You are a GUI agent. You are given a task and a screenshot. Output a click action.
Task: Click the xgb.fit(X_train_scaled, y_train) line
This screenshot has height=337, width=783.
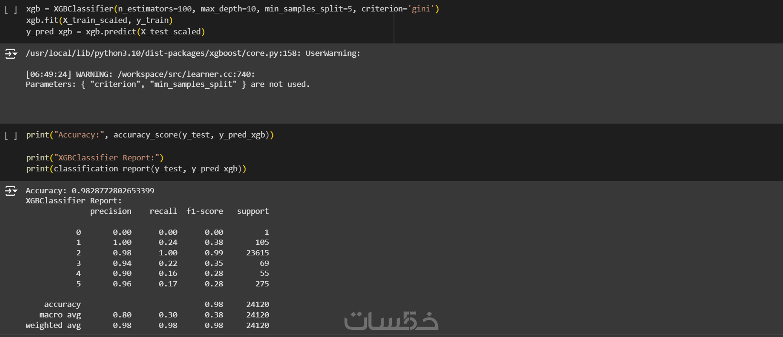99,20
